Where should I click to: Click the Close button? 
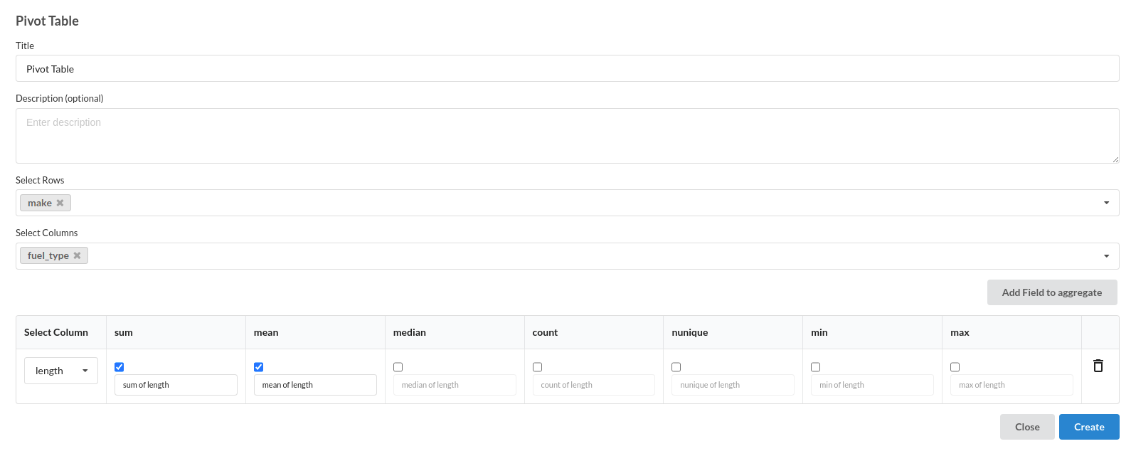click(x=1027, y=426)
